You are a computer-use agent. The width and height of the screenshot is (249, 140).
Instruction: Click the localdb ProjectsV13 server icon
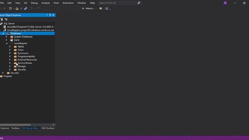(5, 27)
